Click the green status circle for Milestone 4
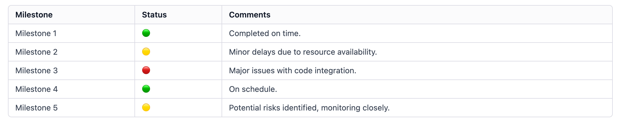 coord(146,89)
